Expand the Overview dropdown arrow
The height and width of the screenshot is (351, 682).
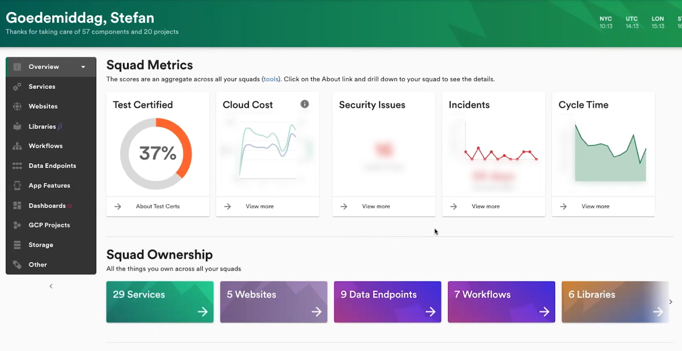tap(83, 67)
